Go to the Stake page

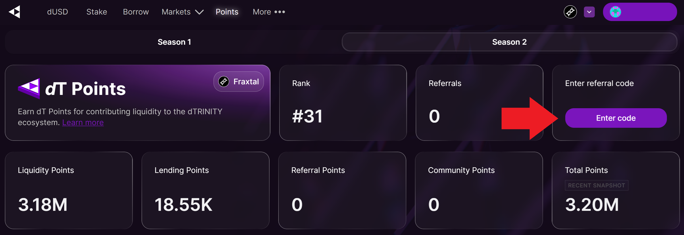click(x=97, y=12)
